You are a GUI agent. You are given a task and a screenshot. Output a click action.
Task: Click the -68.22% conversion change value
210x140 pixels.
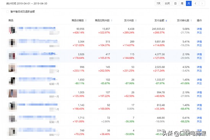click(x=185, y=121)
